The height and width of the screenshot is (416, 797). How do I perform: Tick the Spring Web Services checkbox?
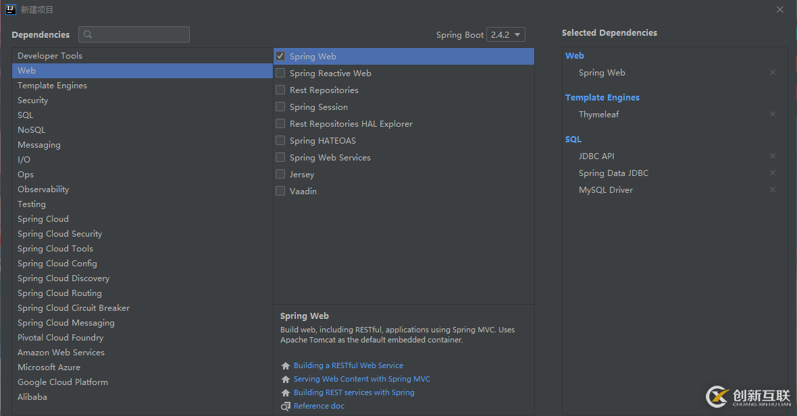pos(280,157)
